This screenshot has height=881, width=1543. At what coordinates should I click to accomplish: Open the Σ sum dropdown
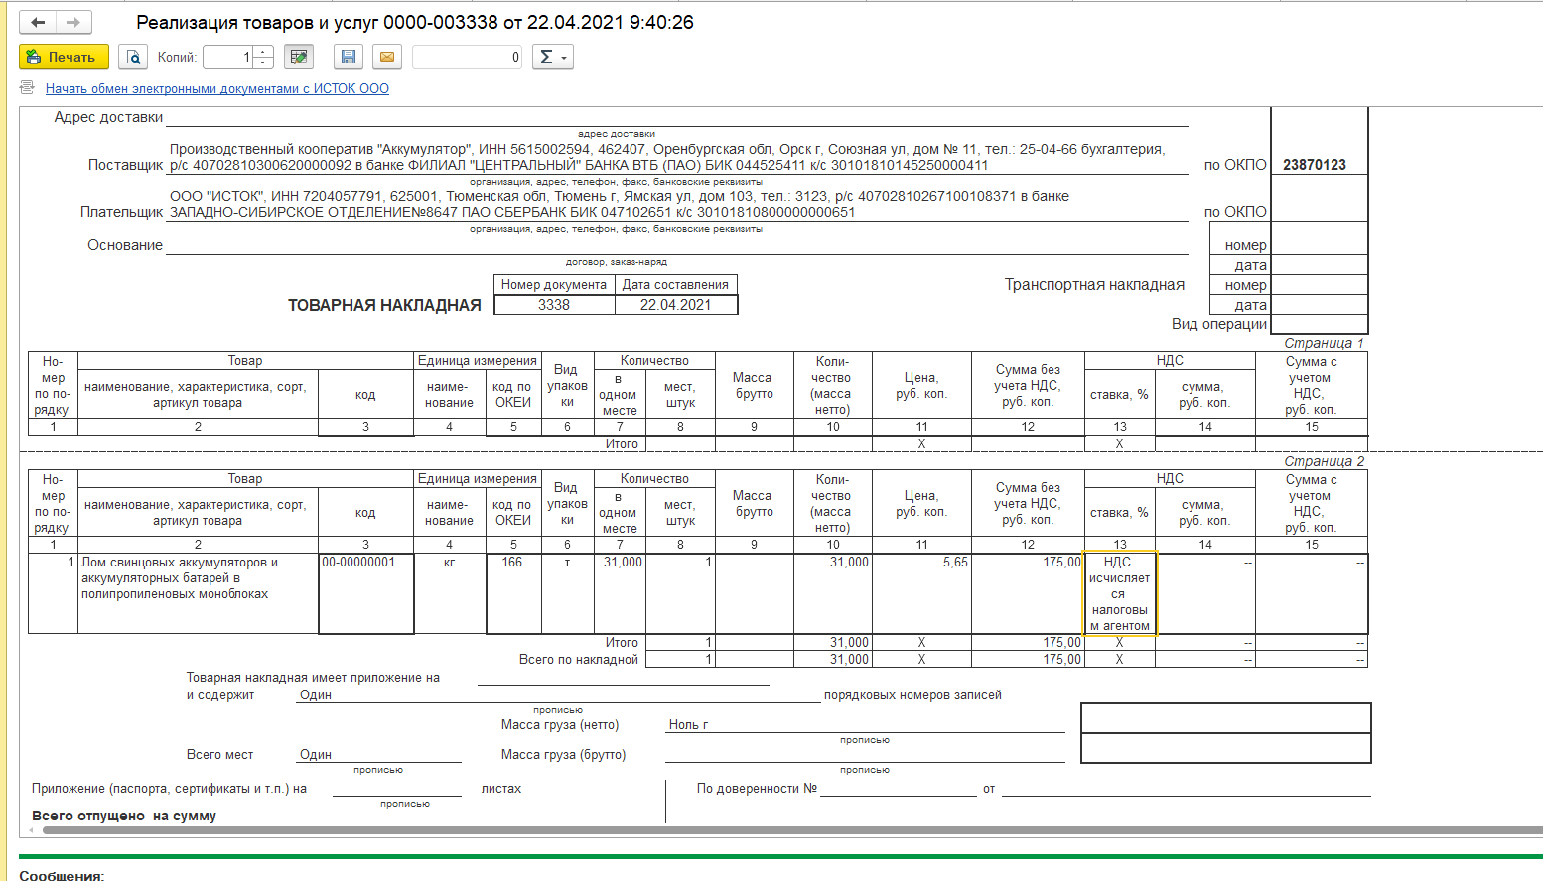(x=553, y=57)
